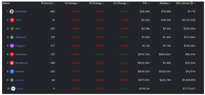Viewport: 205px width, 95px height.
Task: Sort by TVL column arrows
Action: click(149, 3)
